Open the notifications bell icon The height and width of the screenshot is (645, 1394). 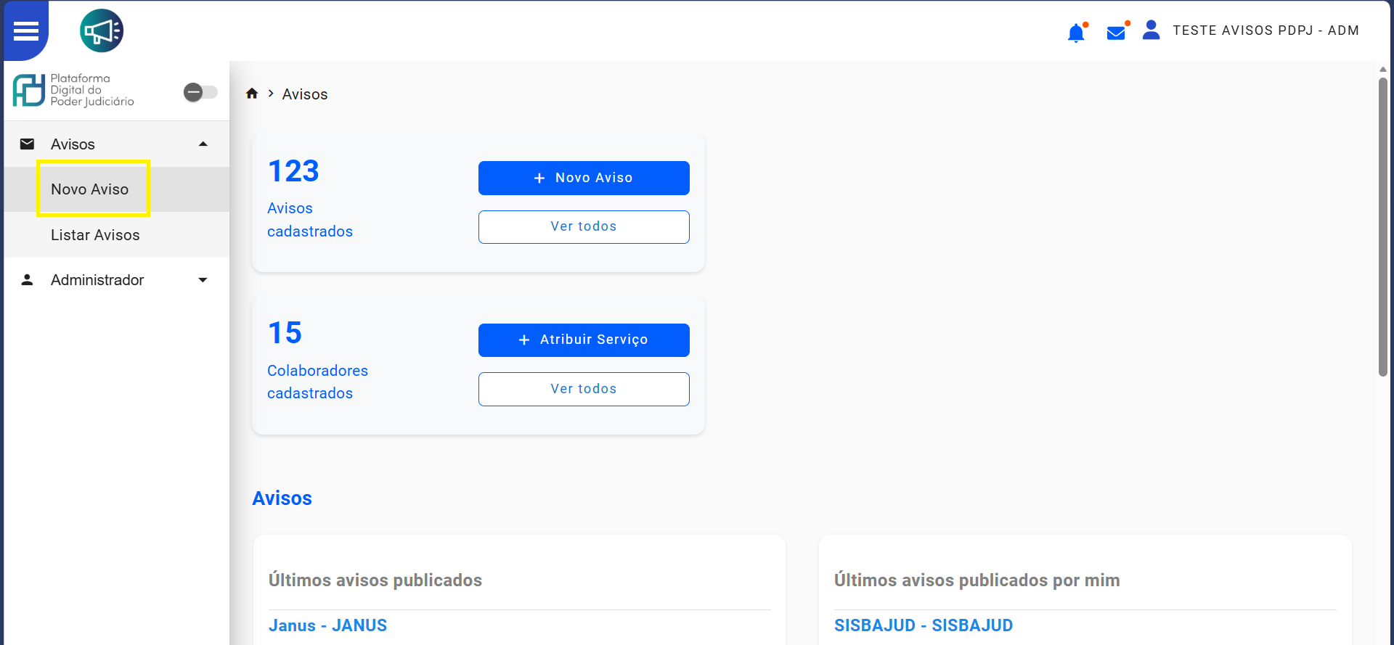[1076, 33]
